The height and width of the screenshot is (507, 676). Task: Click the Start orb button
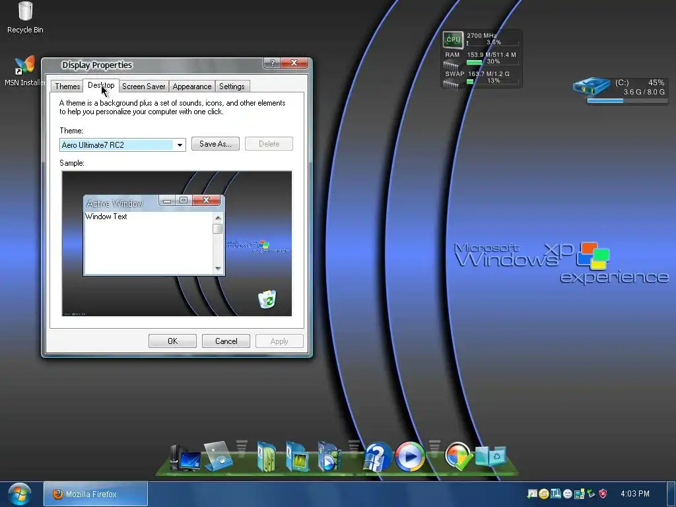[19, 494]
